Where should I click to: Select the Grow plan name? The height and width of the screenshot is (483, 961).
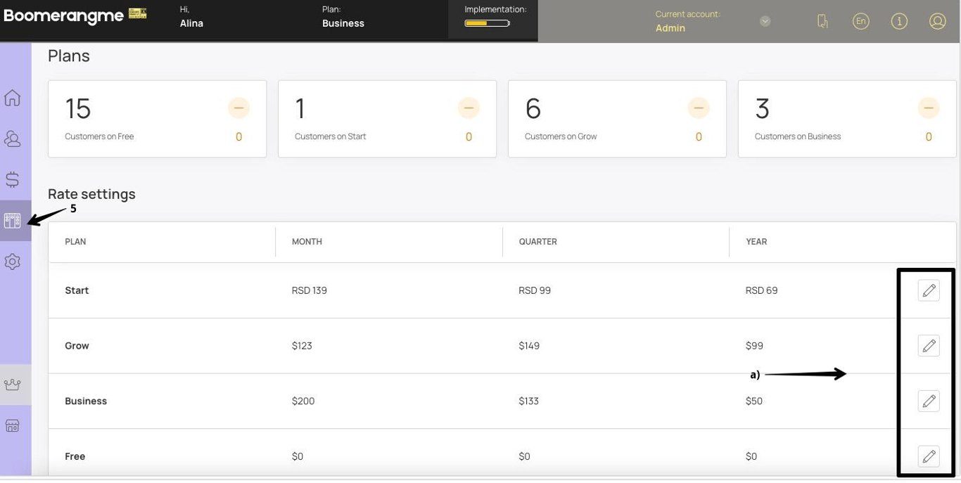point(77,346)
